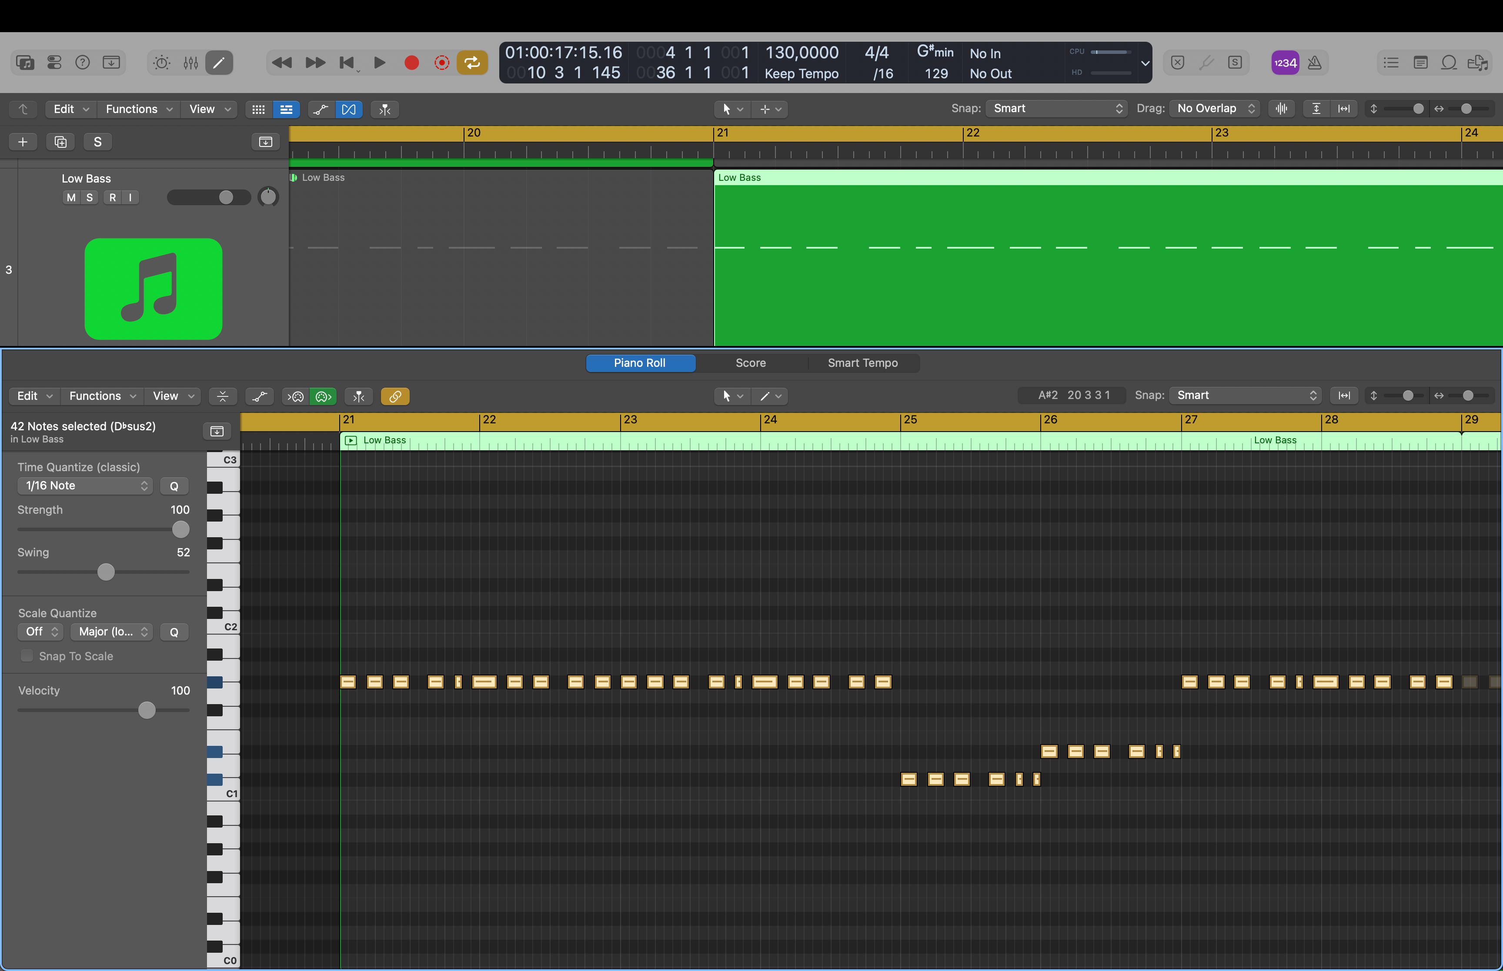Open the Mixer from the control bar
Image resolution: width=1503 pixels, height=971 pixels.
(x=190, y=63)
